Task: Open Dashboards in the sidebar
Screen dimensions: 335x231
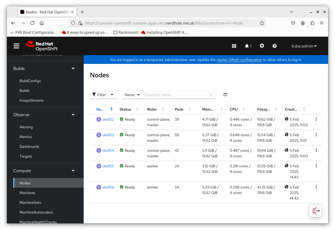Action: (29, 147)
